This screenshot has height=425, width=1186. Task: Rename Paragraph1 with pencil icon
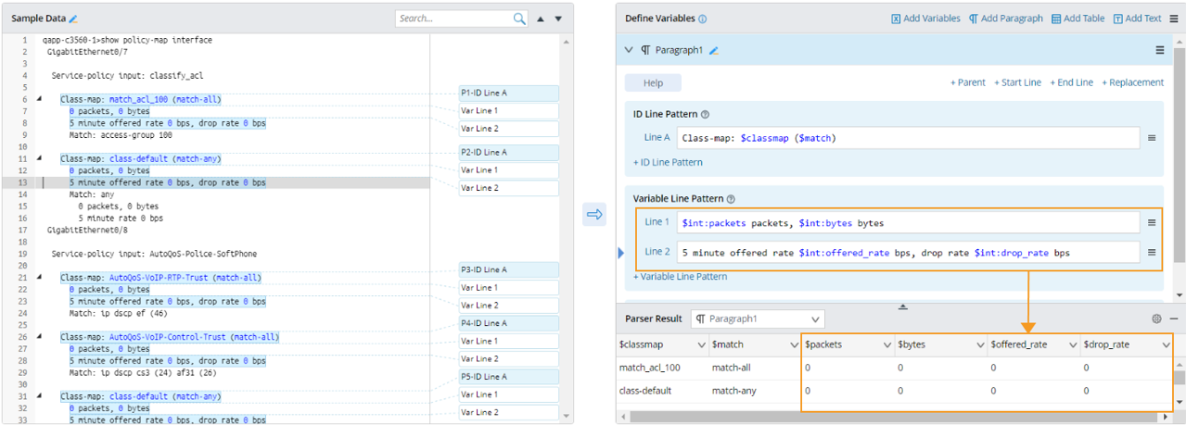tap(714, 51)
